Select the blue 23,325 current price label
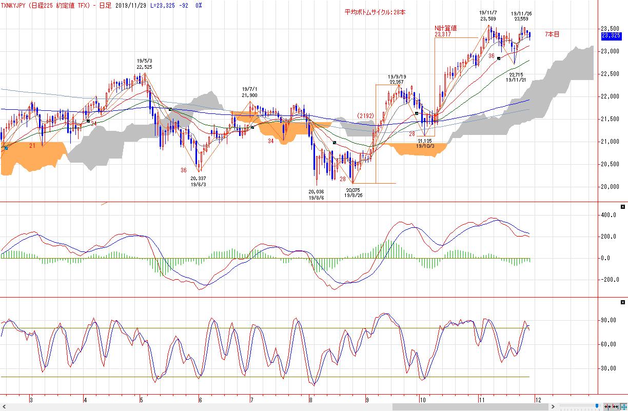The image size is (628, 411). tap(611, 35)
